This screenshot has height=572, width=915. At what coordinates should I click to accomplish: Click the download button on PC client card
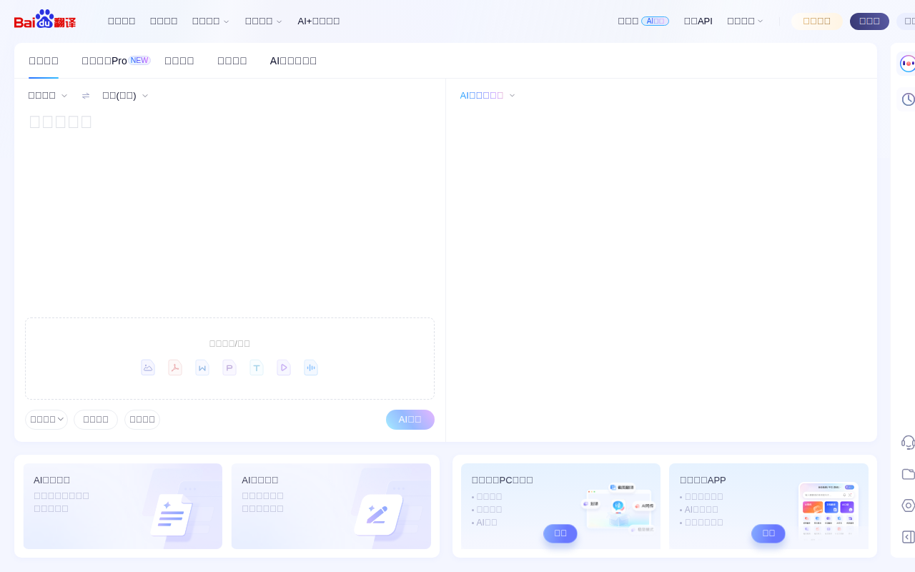pos(560,533)
